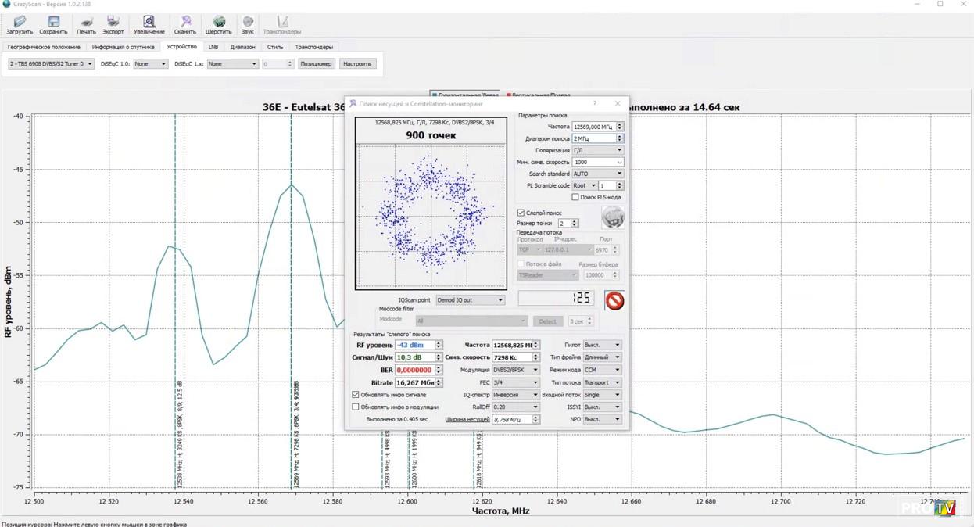Switch to the LNB tab
The image size is (974, 527).
[213, 47]
